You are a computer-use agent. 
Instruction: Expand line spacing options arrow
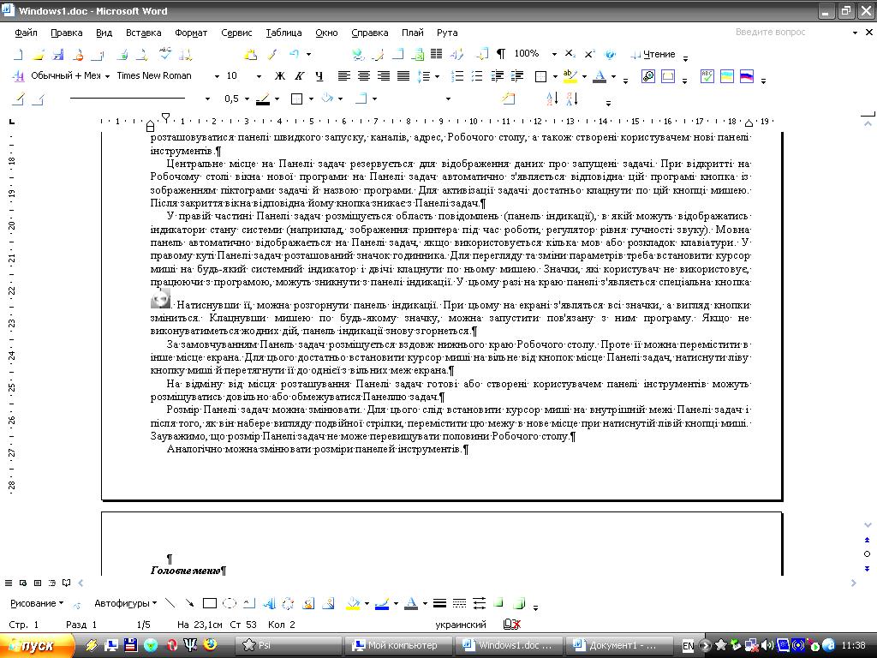(x=437, y=76)
